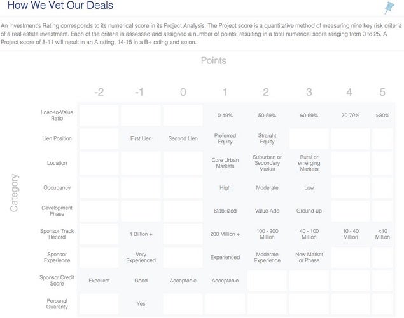Select the Second Lien cell
The image size is (404, 318).
[x=183, y=138]
